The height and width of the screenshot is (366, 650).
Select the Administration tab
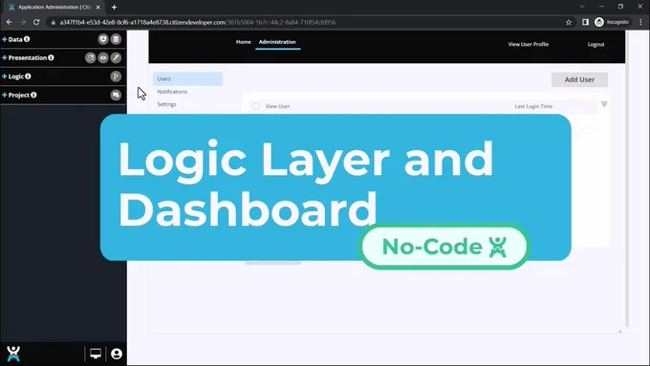pos(277,42)
